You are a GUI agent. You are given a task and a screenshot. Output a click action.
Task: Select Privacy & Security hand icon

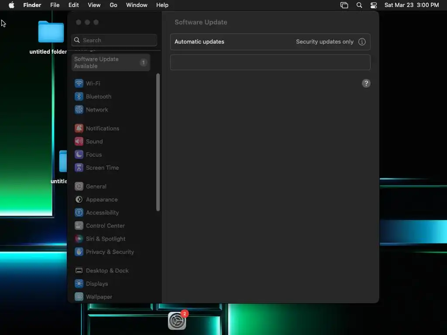coord(79,252)
